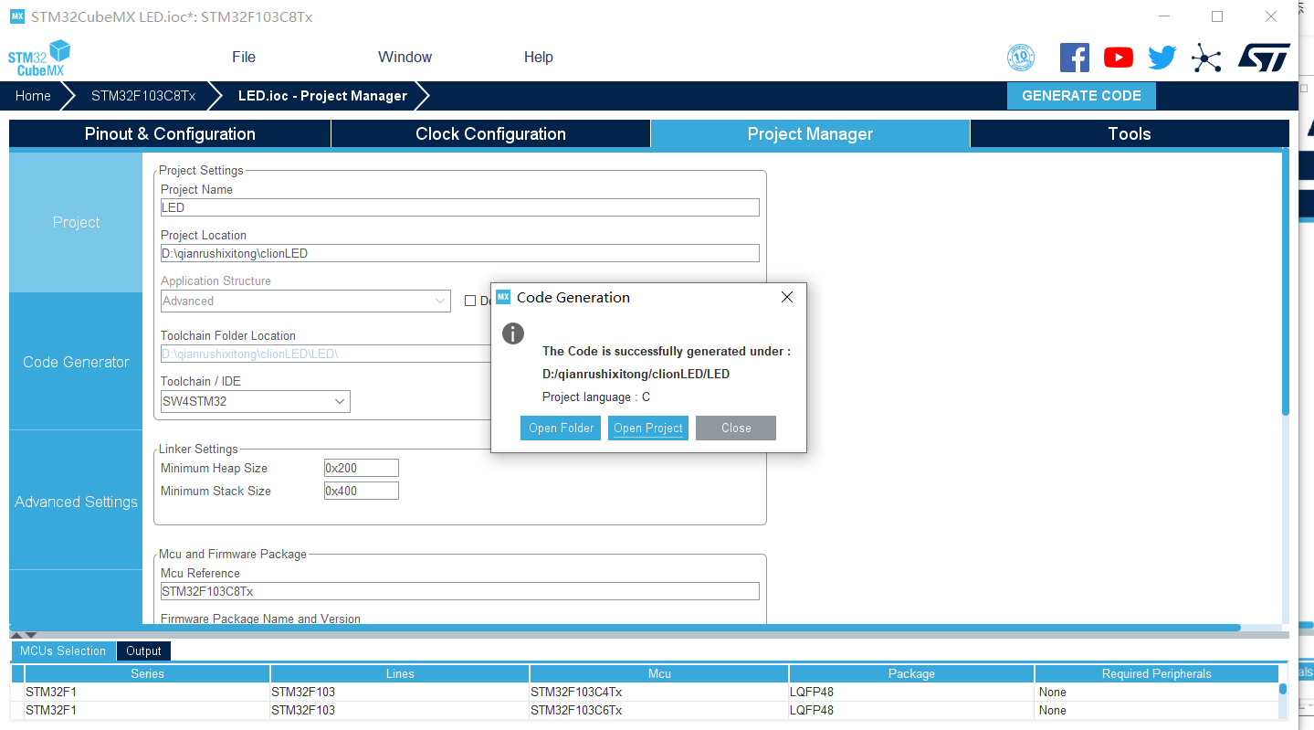
Task: Open the YouTube icon link
Action: coord(1118,58)
